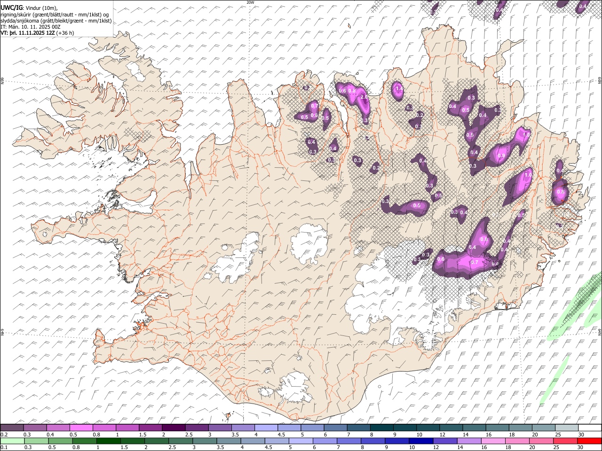Select the pale grey upper swatch starting at 25
This screenshot has height=451, width=602.
click(x=567, y=428)
